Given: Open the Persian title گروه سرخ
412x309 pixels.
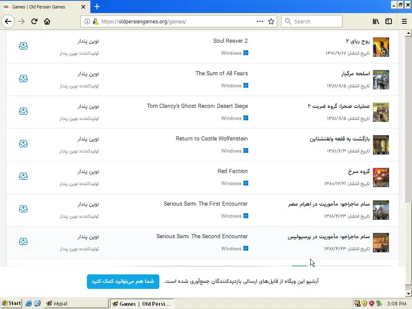Looking at the screenshot, I should click(359, 171).
